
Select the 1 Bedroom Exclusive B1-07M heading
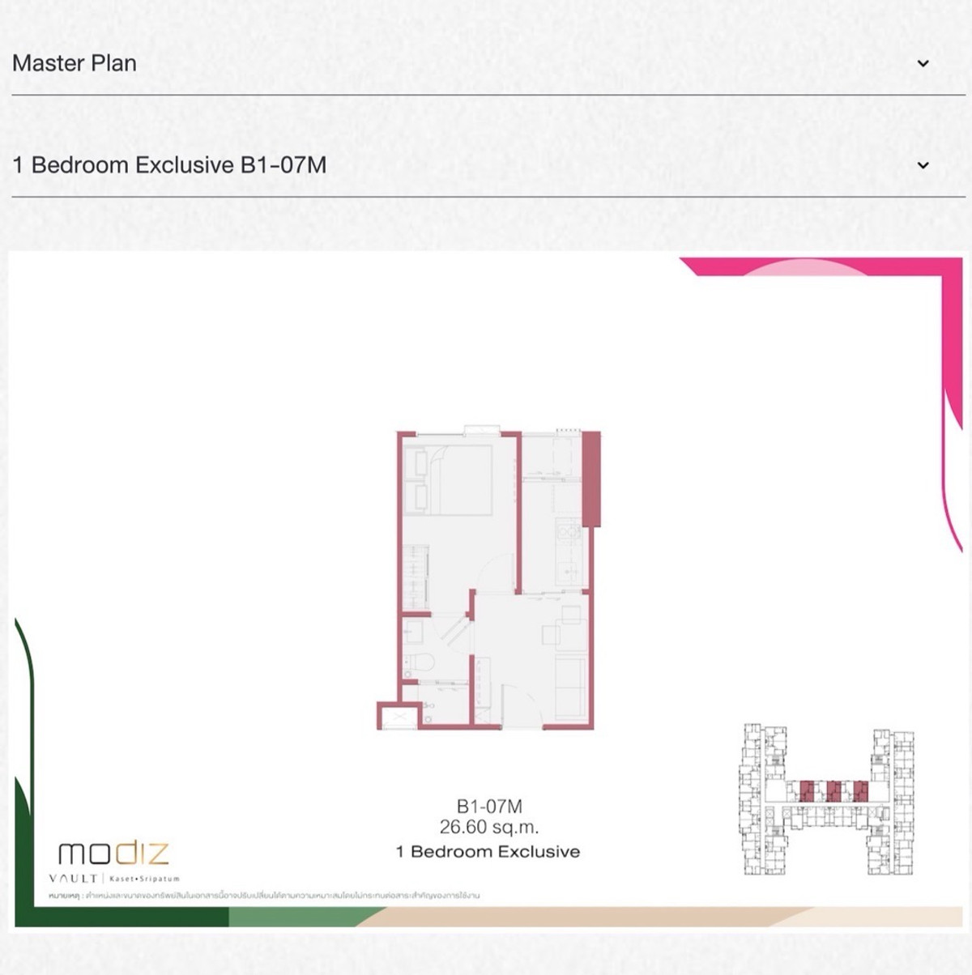pos(169,165)
